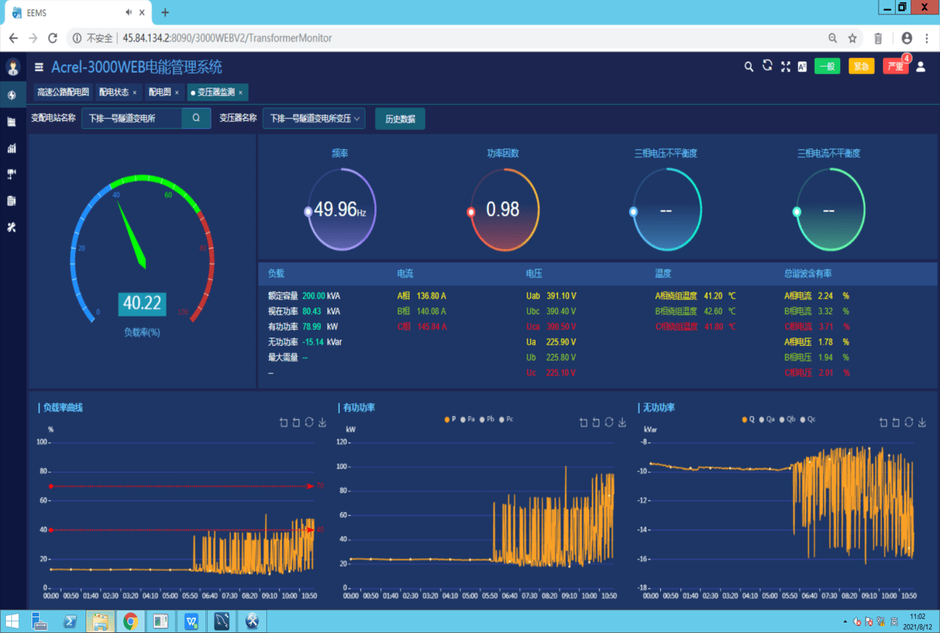Screen dimensions: 940x633
Task: Toggle the Qb series in 无功功率 legend
Action: tap(787, 420)
